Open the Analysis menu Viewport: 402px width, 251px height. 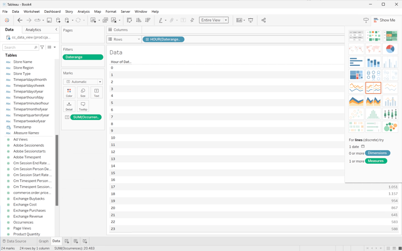pos(84,12)
